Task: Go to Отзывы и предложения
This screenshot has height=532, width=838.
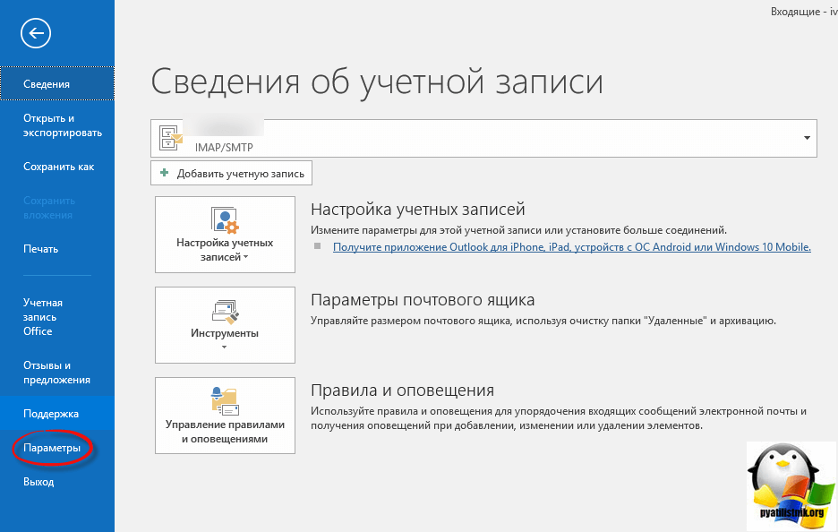Action: click(56, 373)
